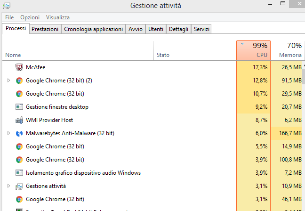Click the 10,9 MB memory value
This screenshot has height=211, width=305.
point(292,186)
